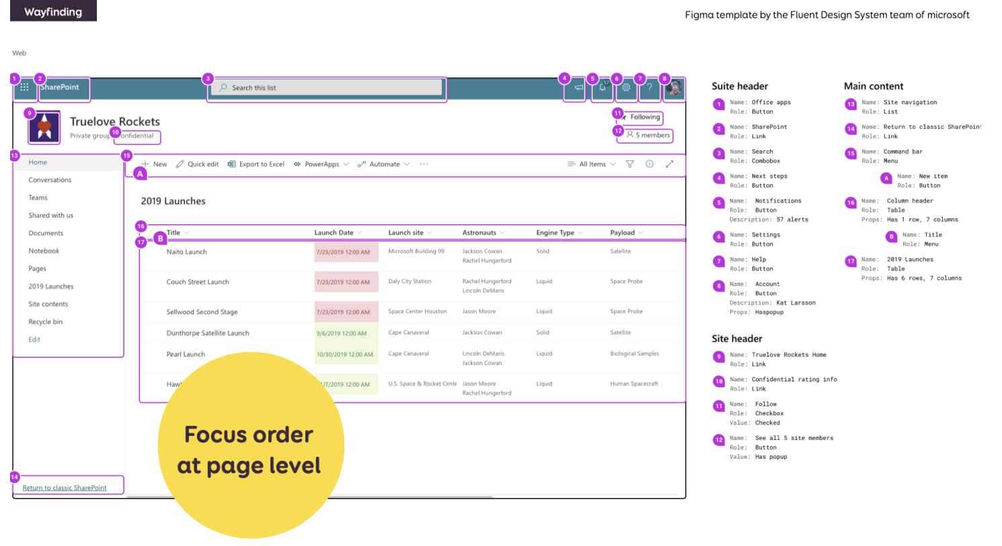The width and height of the screenshot is (1002, 546).
Task: Click the filter funnel icon
Action: (x=630, y=164)
